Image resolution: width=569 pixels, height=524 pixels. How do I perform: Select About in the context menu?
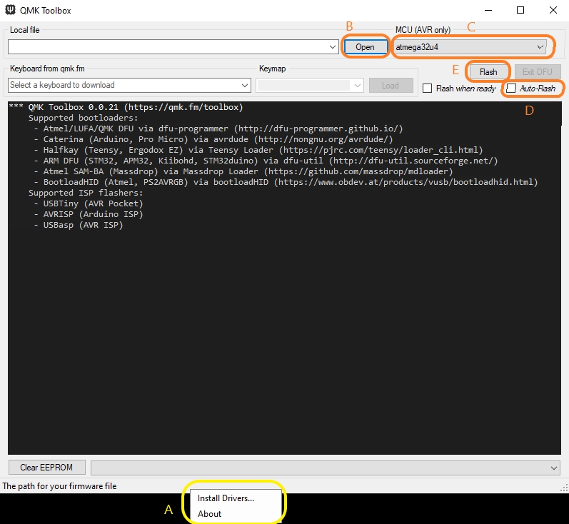click(209, 514)
